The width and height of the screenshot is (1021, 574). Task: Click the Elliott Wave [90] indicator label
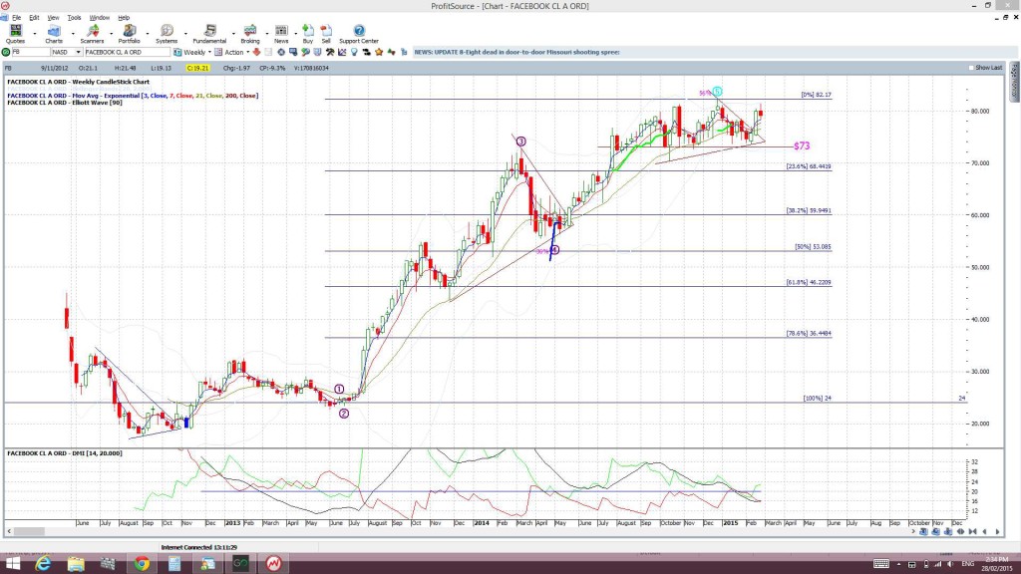click(x=65, y=103)
